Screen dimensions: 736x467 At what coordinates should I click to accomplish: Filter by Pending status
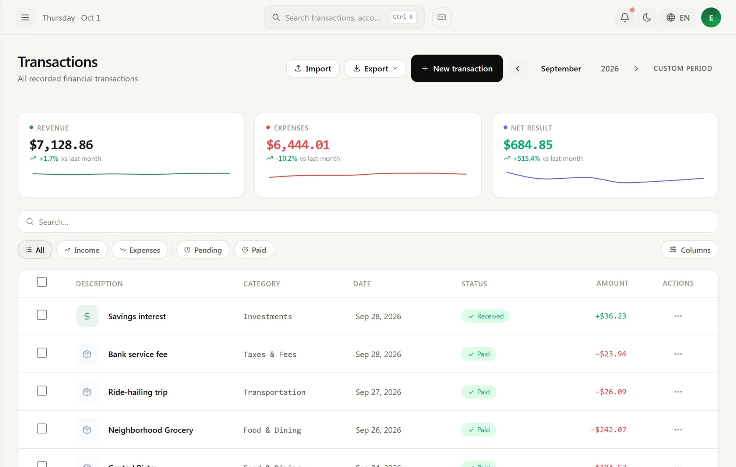tap(203, 250)
